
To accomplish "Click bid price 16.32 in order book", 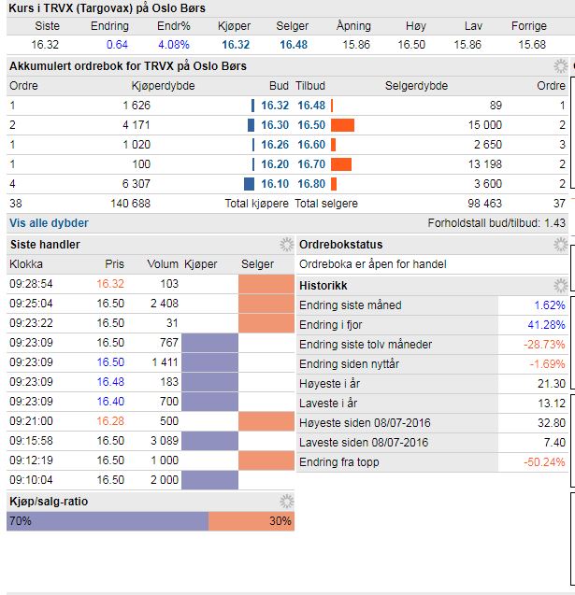I will coord(275,106).
